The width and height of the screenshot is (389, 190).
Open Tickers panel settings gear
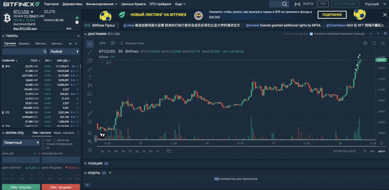pos(79,36)
